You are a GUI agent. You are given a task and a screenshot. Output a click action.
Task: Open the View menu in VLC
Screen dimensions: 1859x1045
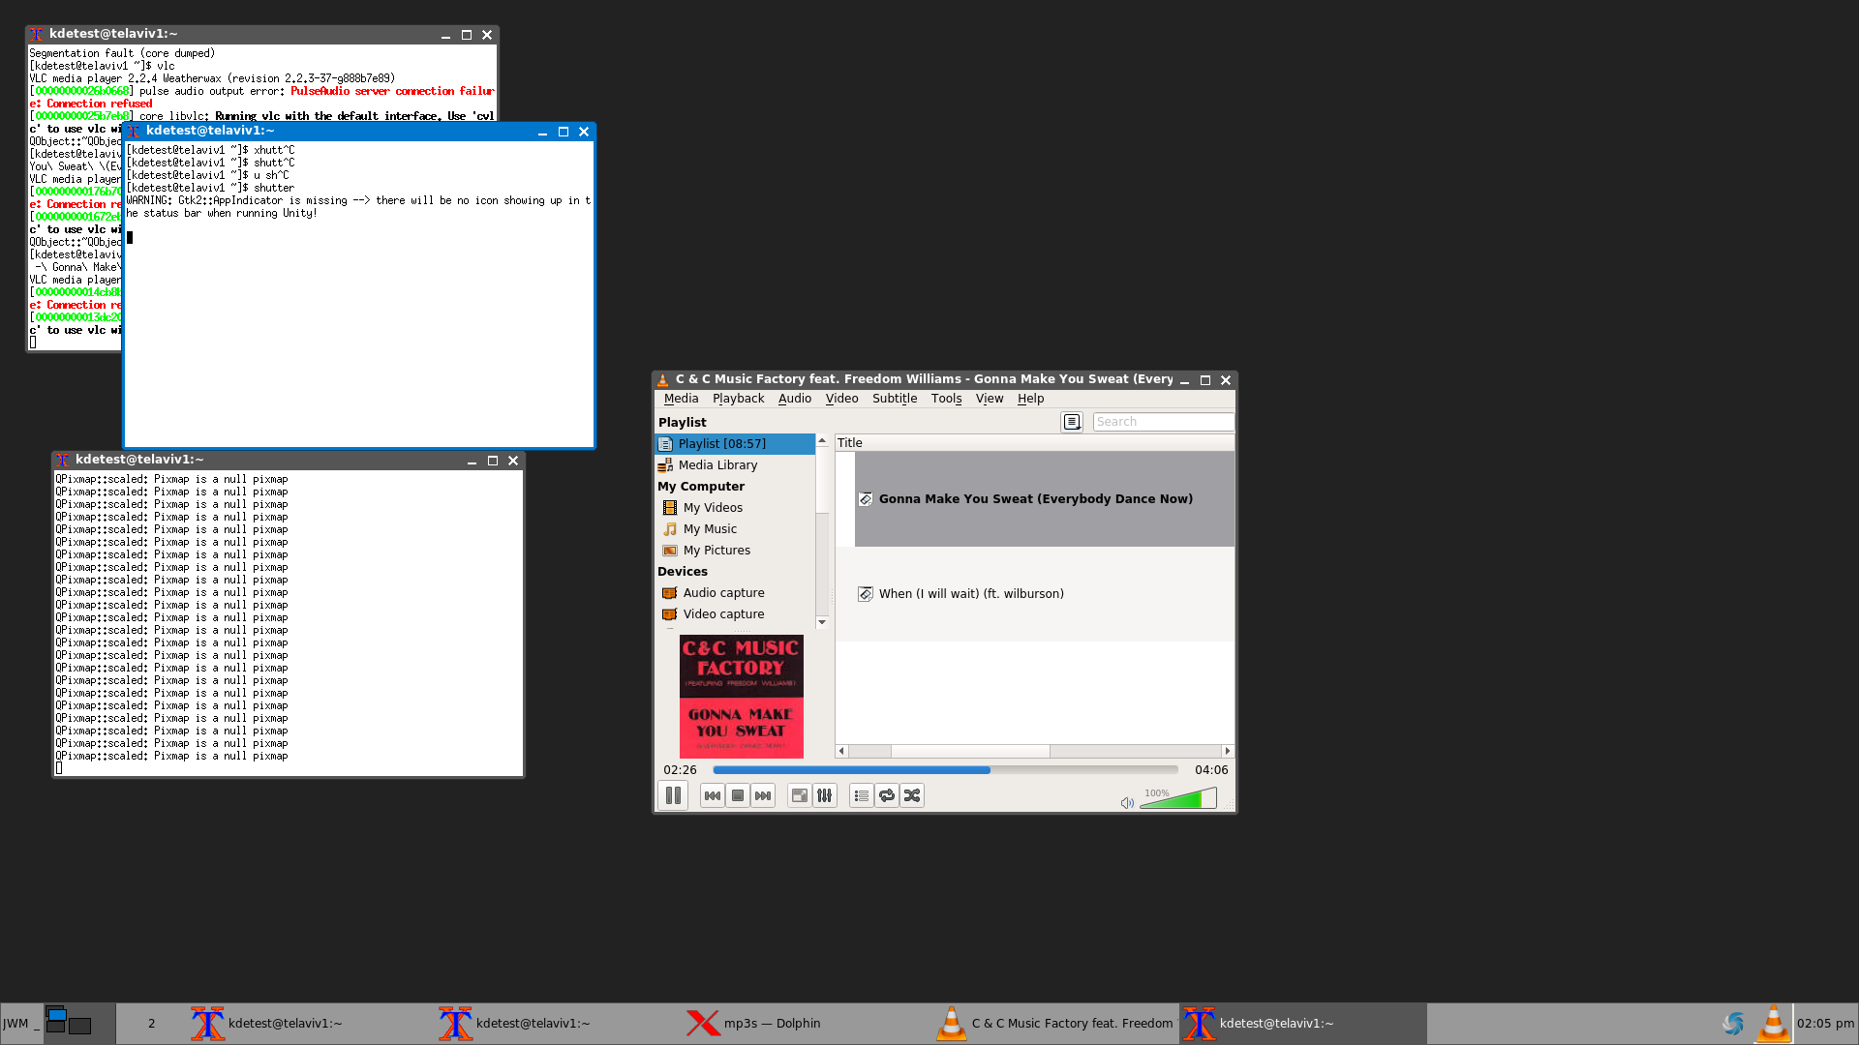pos(990,399)
